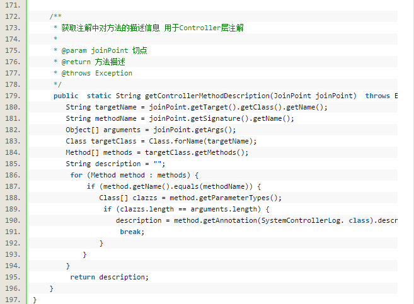This screenshot has height=304, width=414.
Task: Click 'getControllerMethodDescription' method name
Action: tap(207, 96)
